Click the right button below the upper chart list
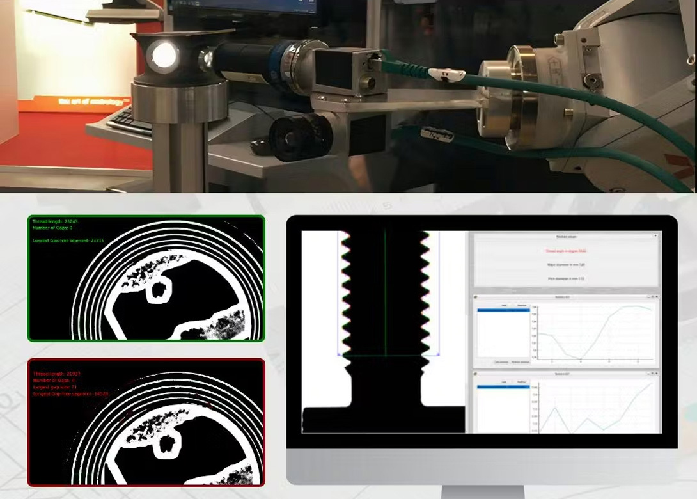The width and height of the screenshot is (697, 499). click(521, 362)
